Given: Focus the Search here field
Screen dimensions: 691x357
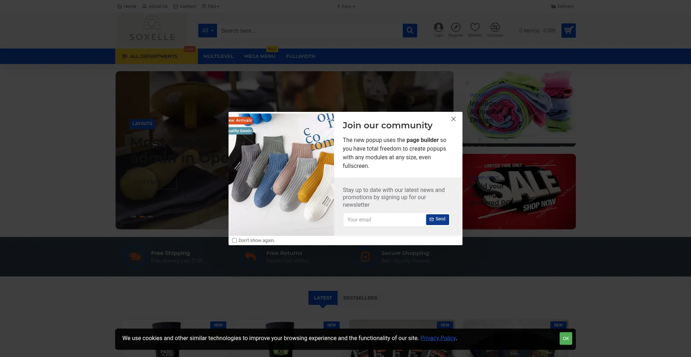Looking at the screenshot, I should tap(310, 31).
